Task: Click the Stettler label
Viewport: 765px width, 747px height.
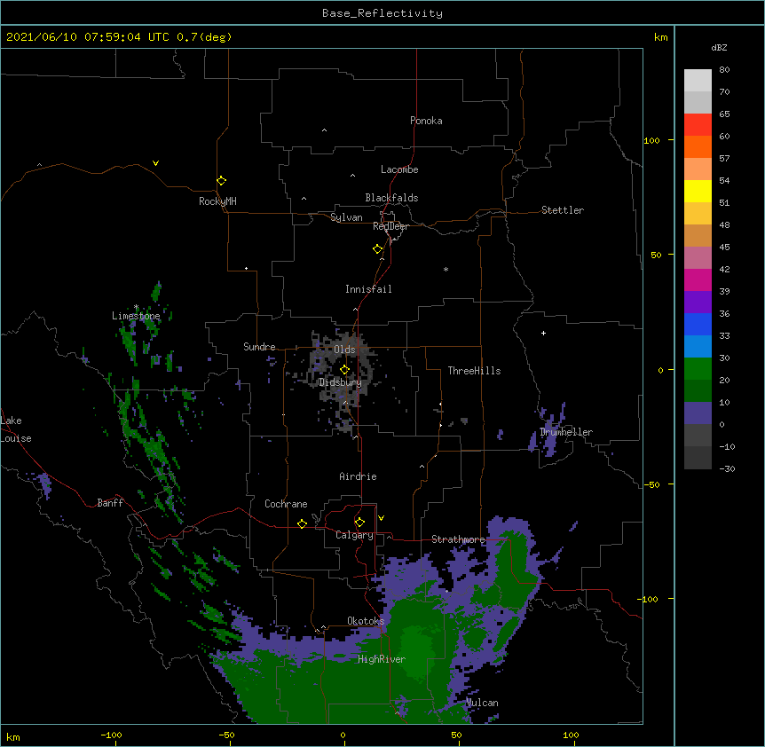Action: tap(563, 210)
